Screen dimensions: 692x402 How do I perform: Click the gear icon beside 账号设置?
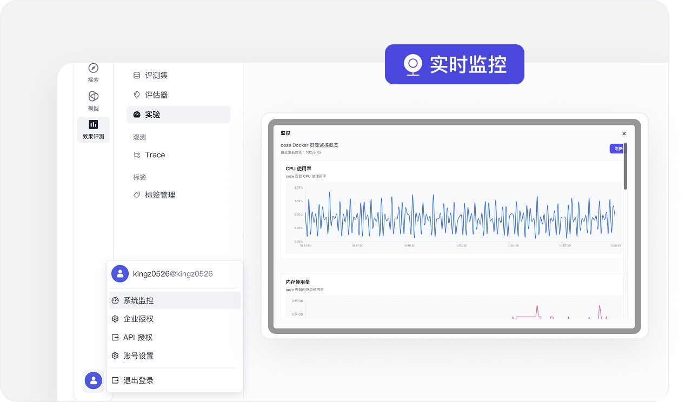tap(115, 356)
